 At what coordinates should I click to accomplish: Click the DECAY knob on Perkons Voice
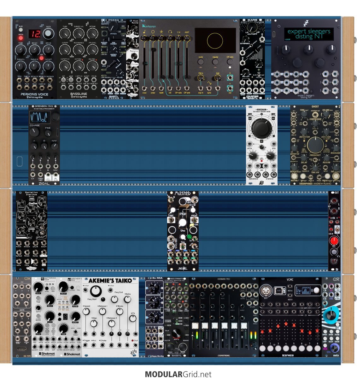tap(34, 50)
